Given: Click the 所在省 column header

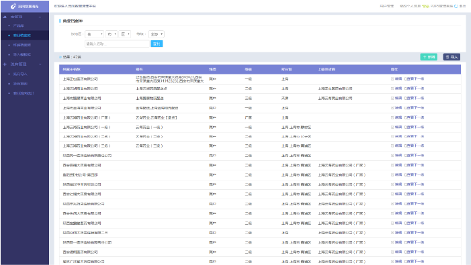Looking at the screenshot, I should point(287,69).
